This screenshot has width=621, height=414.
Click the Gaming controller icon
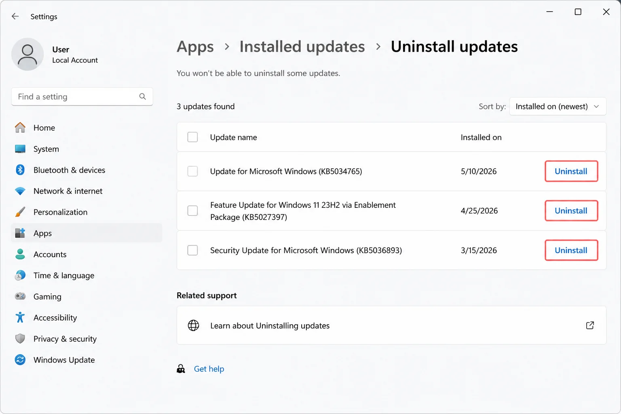coord(20,296)
